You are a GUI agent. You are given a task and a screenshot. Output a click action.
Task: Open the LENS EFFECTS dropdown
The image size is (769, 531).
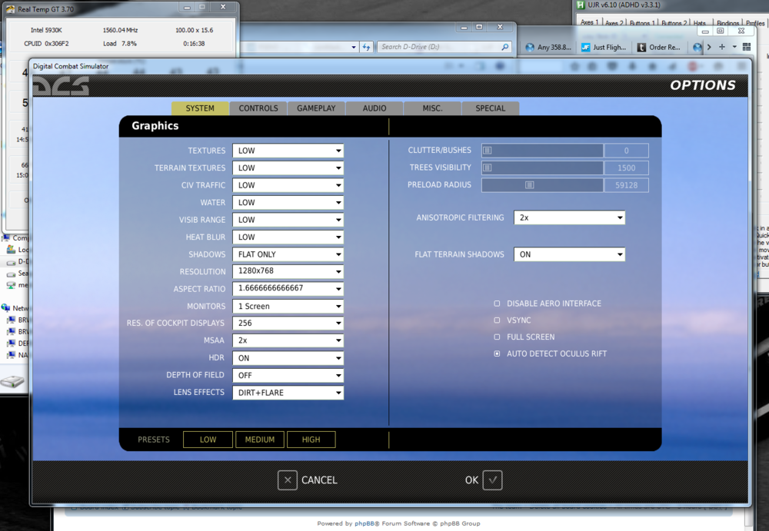288,392
